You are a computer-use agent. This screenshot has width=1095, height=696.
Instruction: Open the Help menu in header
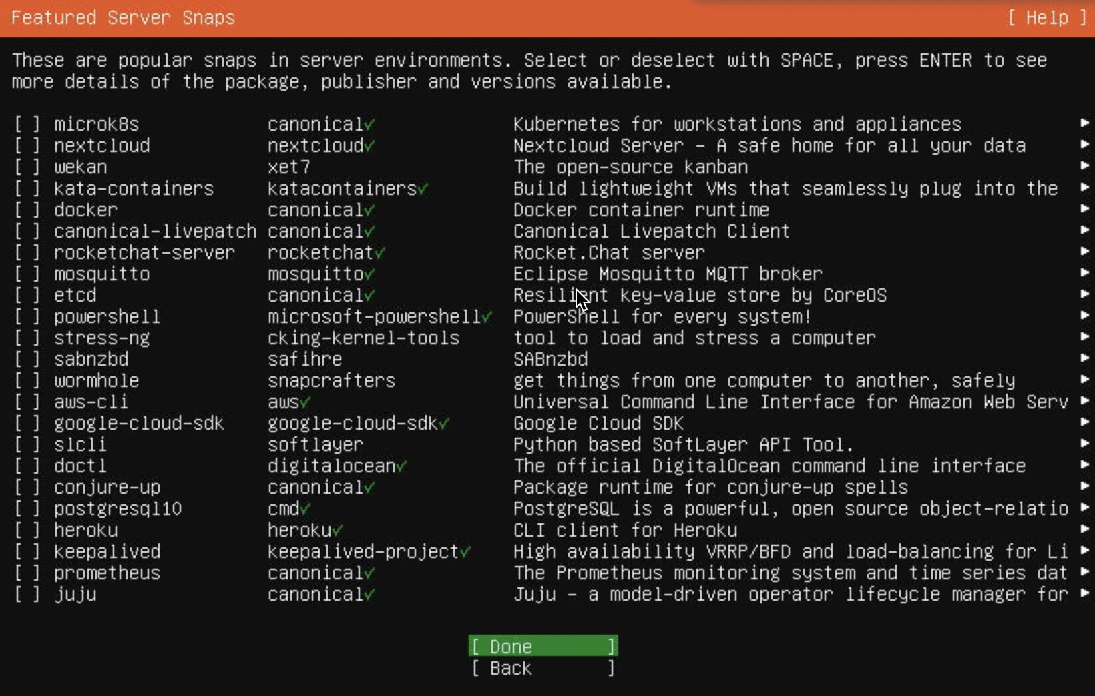(1047, 18)
